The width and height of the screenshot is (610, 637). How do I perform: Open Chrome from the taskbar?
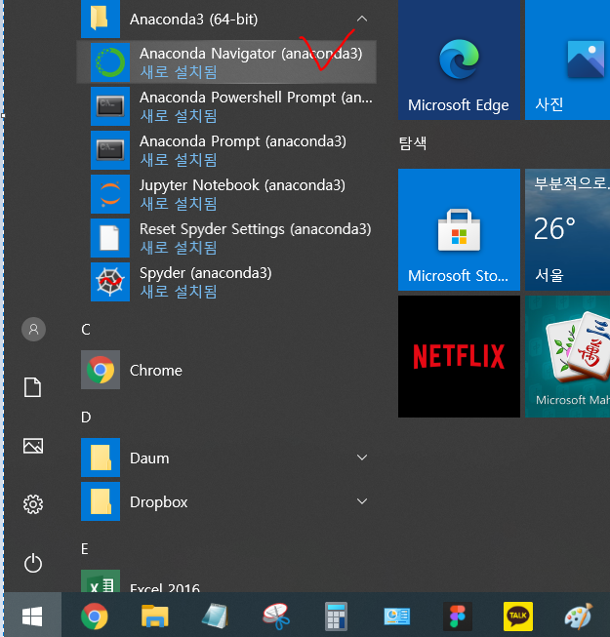pos(95,616)
